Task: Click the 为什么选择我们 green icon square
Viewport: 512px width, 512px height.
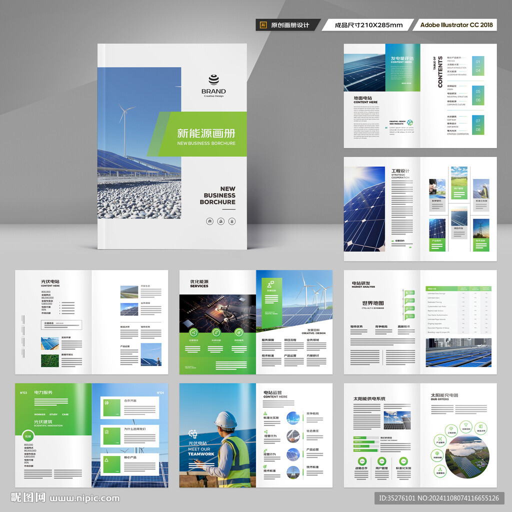Action: 111,436
